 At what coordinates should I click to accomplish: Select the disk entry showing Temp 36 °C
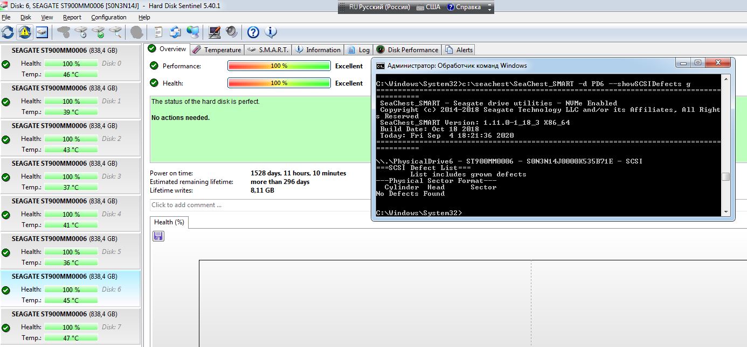tap(70, 251)
